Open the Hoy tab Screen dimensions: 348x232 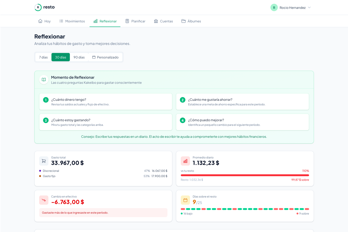pyautogui.click(x=44, y=21)
